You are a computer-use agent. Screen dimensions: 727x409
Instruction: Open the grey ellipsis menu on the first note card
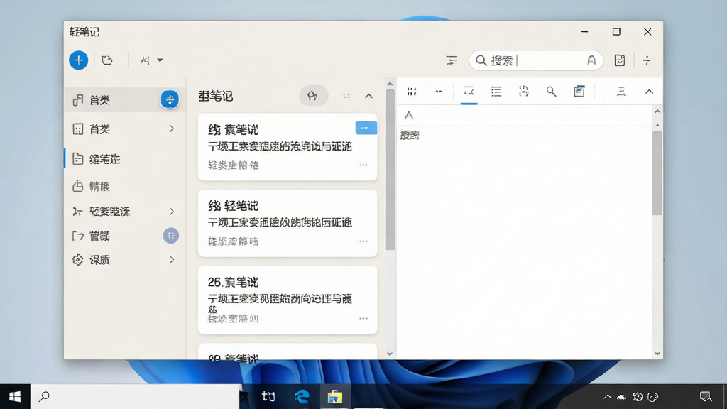coord(363,165)
